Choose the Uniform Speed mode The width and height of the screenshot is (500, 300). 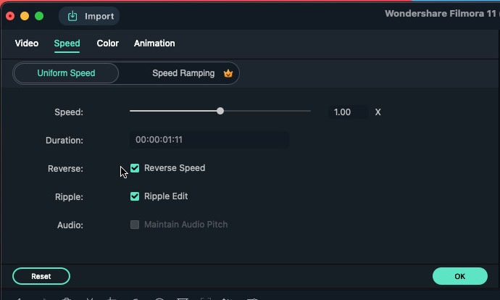click(x=66, y=73)
